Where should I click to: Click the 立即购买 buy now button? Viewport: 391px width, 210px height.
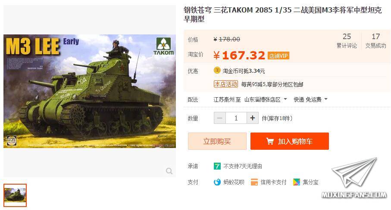217,141
